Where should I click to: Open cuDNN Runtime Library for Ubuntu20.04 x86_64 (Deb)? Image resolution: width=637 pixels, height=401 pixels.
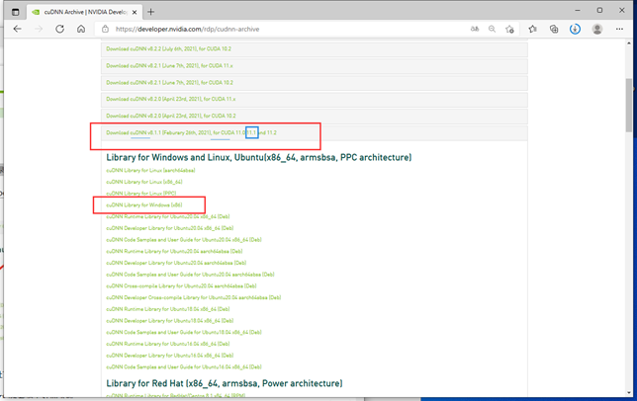[x=168, y=216]
